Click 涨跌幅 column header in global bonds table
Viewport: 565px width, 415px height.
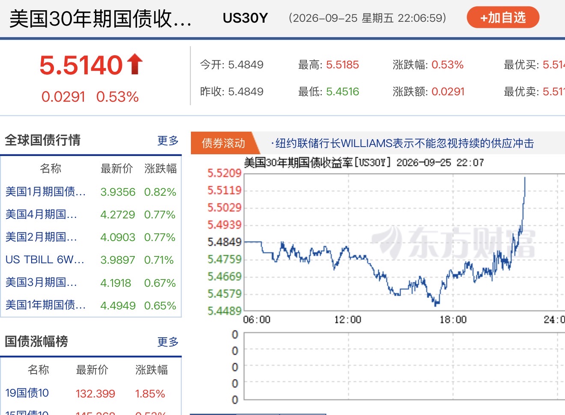161,169
